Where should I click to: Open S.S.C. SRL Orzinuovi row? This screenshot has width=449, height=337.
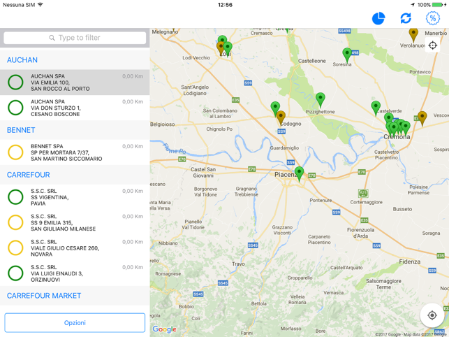coord(75,273)
